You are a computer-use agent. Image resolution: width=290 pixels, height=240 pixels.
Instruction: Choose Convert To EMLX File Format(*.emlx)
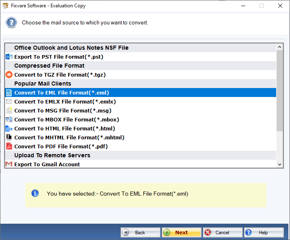point(141,101)
